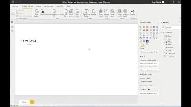This screenshot has width=191, height=107.
Task: Check the Valor Unit. field checkbox
Action: point(164,53)
